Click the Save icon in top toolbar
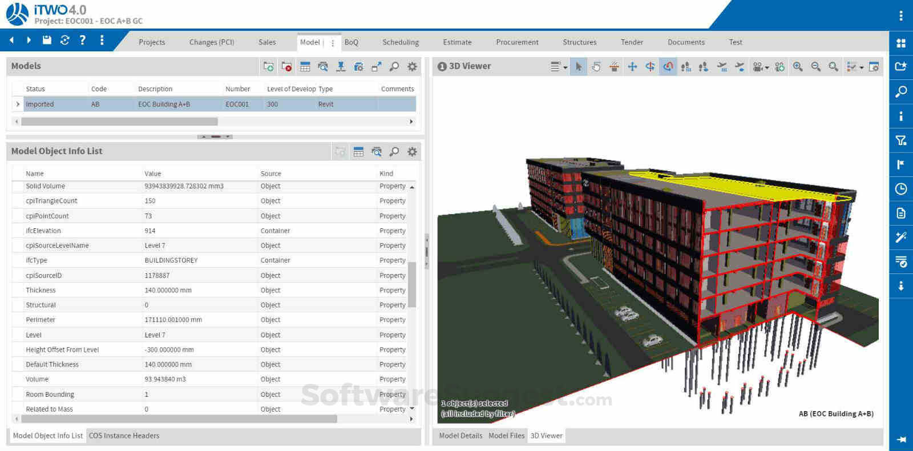Image resolution: width=913 pixels, height=451 pixels. point(47,40)
